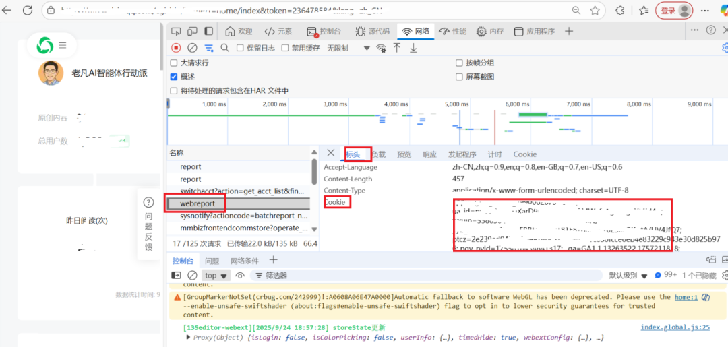Switch to the 元素 tab

tap(278, 32)
